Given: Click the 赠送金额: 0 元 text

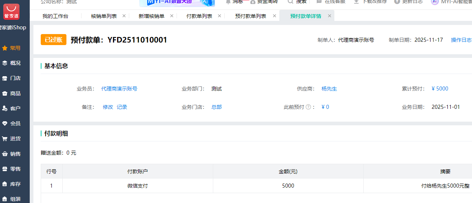Looking at the screenshot, I should [x=58, y=153].
